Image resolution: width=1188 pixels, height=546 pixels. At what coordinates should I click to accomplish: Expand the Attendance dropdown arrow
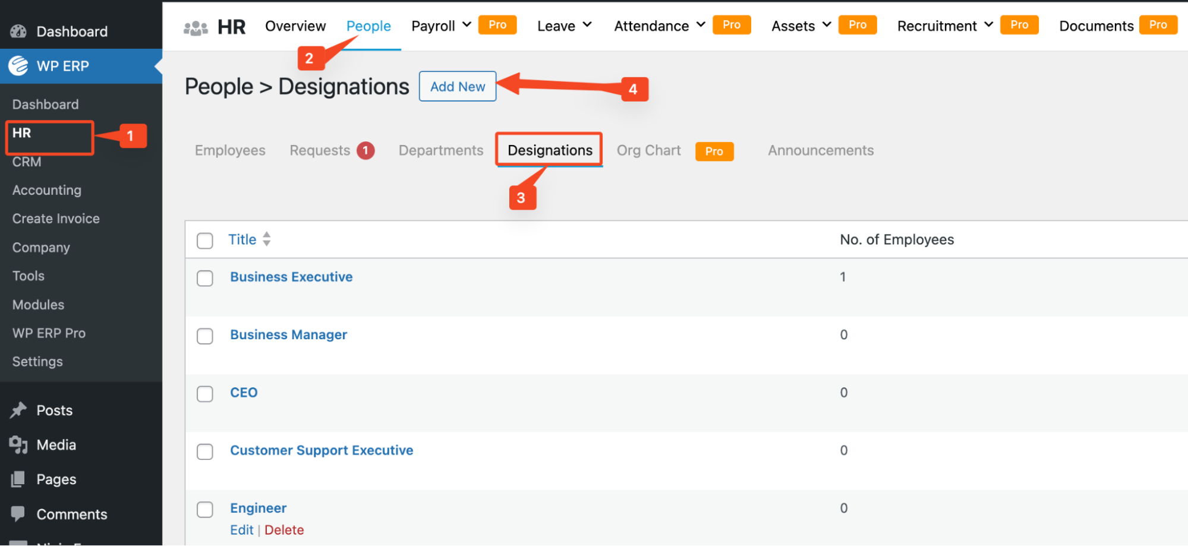(701, 25)
